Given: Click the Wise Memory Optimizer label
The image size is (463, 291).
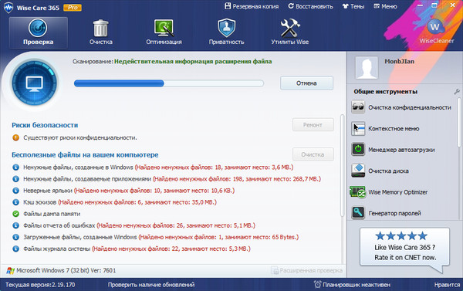Looking at the screenshot, I should pos(397,192).
